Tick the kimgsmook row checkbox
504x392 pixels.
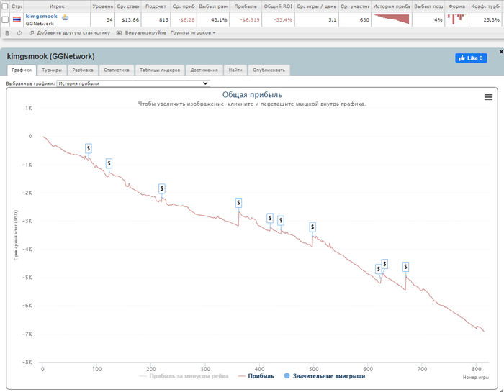[5, 19]
